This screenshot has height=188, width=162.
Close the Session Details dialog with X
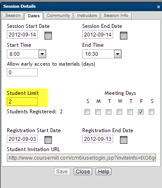pos(159,7)
